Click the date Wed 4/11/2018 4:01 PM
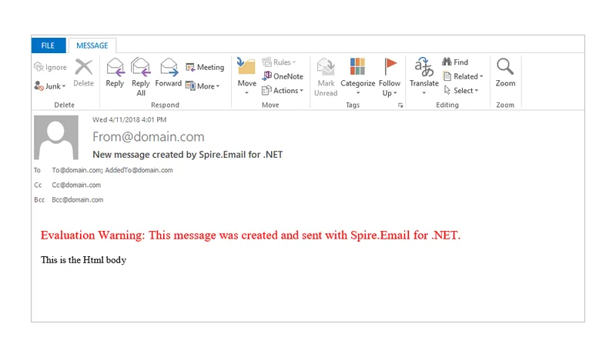This screenshot has width=616, height=354. (x=129, y=120)
